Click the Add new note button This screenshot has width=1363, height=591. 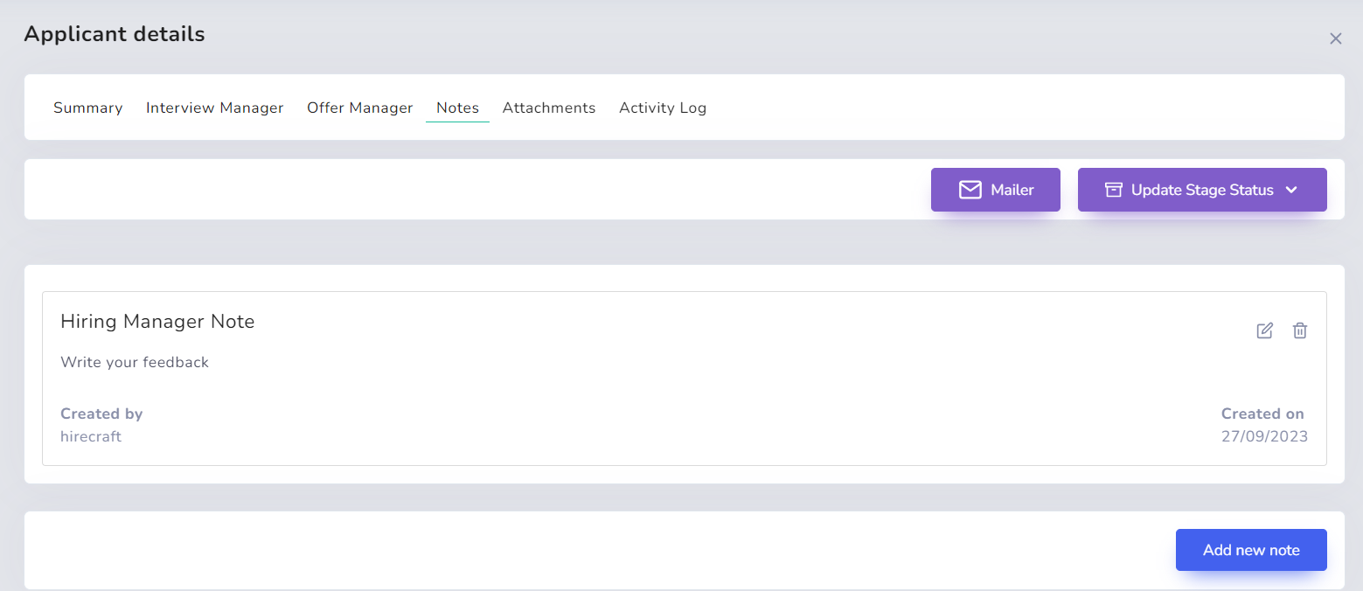[x=1251, y=550]
